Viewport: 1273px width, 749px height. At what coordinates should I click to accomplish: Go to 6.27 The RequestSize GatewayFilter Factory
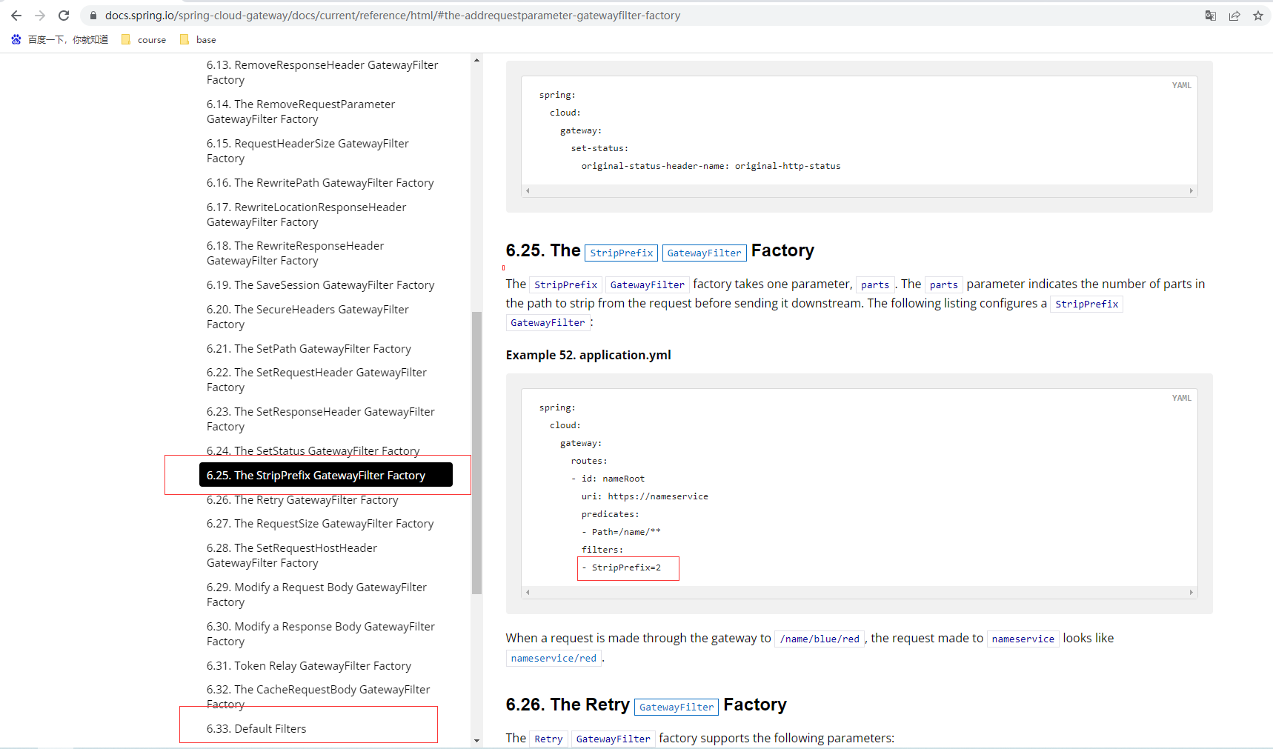click(x=320, y=524)
